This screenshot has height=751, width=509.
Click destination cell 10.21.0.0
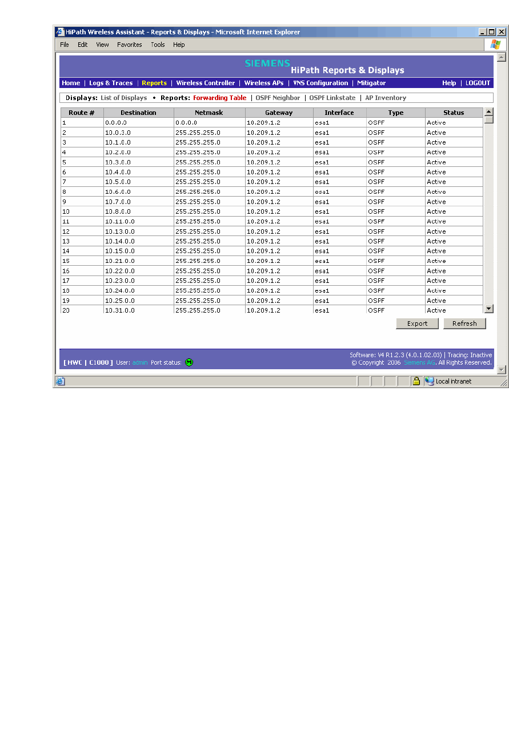[139, 261]
